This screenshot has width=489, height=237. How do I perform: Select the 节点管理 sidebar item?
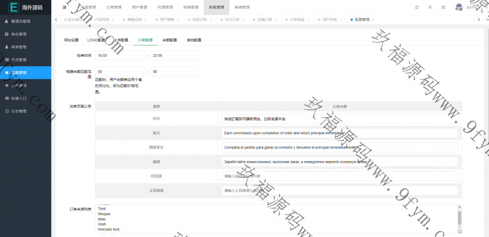point(19,60)
